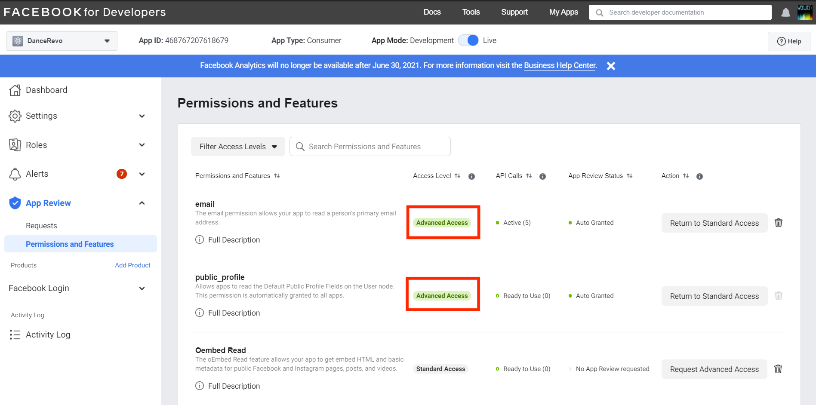Open the user profile avatar
The image size is (816, 405).
point(805,12)
